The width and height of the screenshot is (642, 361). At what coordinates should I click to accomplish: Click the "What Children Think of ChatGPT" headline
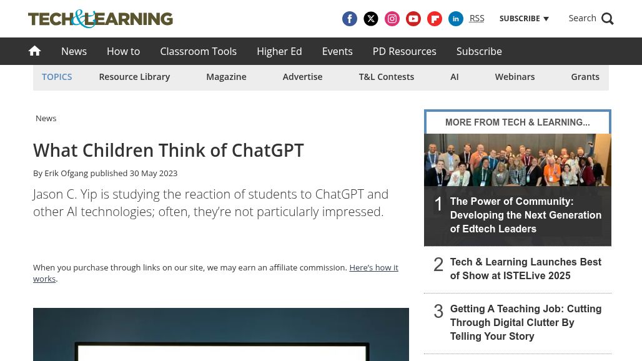point(168,151)
